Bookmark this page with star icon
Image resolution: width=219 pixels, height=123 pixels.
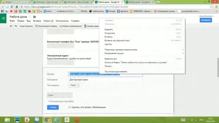(x=211, y=7)
